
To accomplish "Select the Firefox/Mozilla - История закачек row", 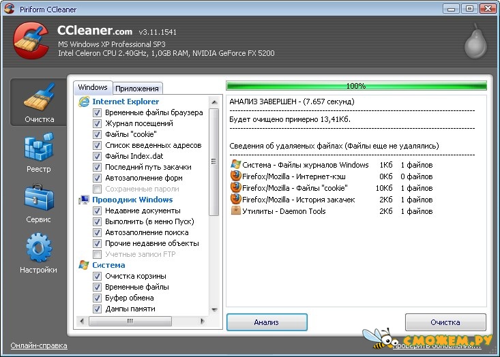I will (x=332, y=200).
